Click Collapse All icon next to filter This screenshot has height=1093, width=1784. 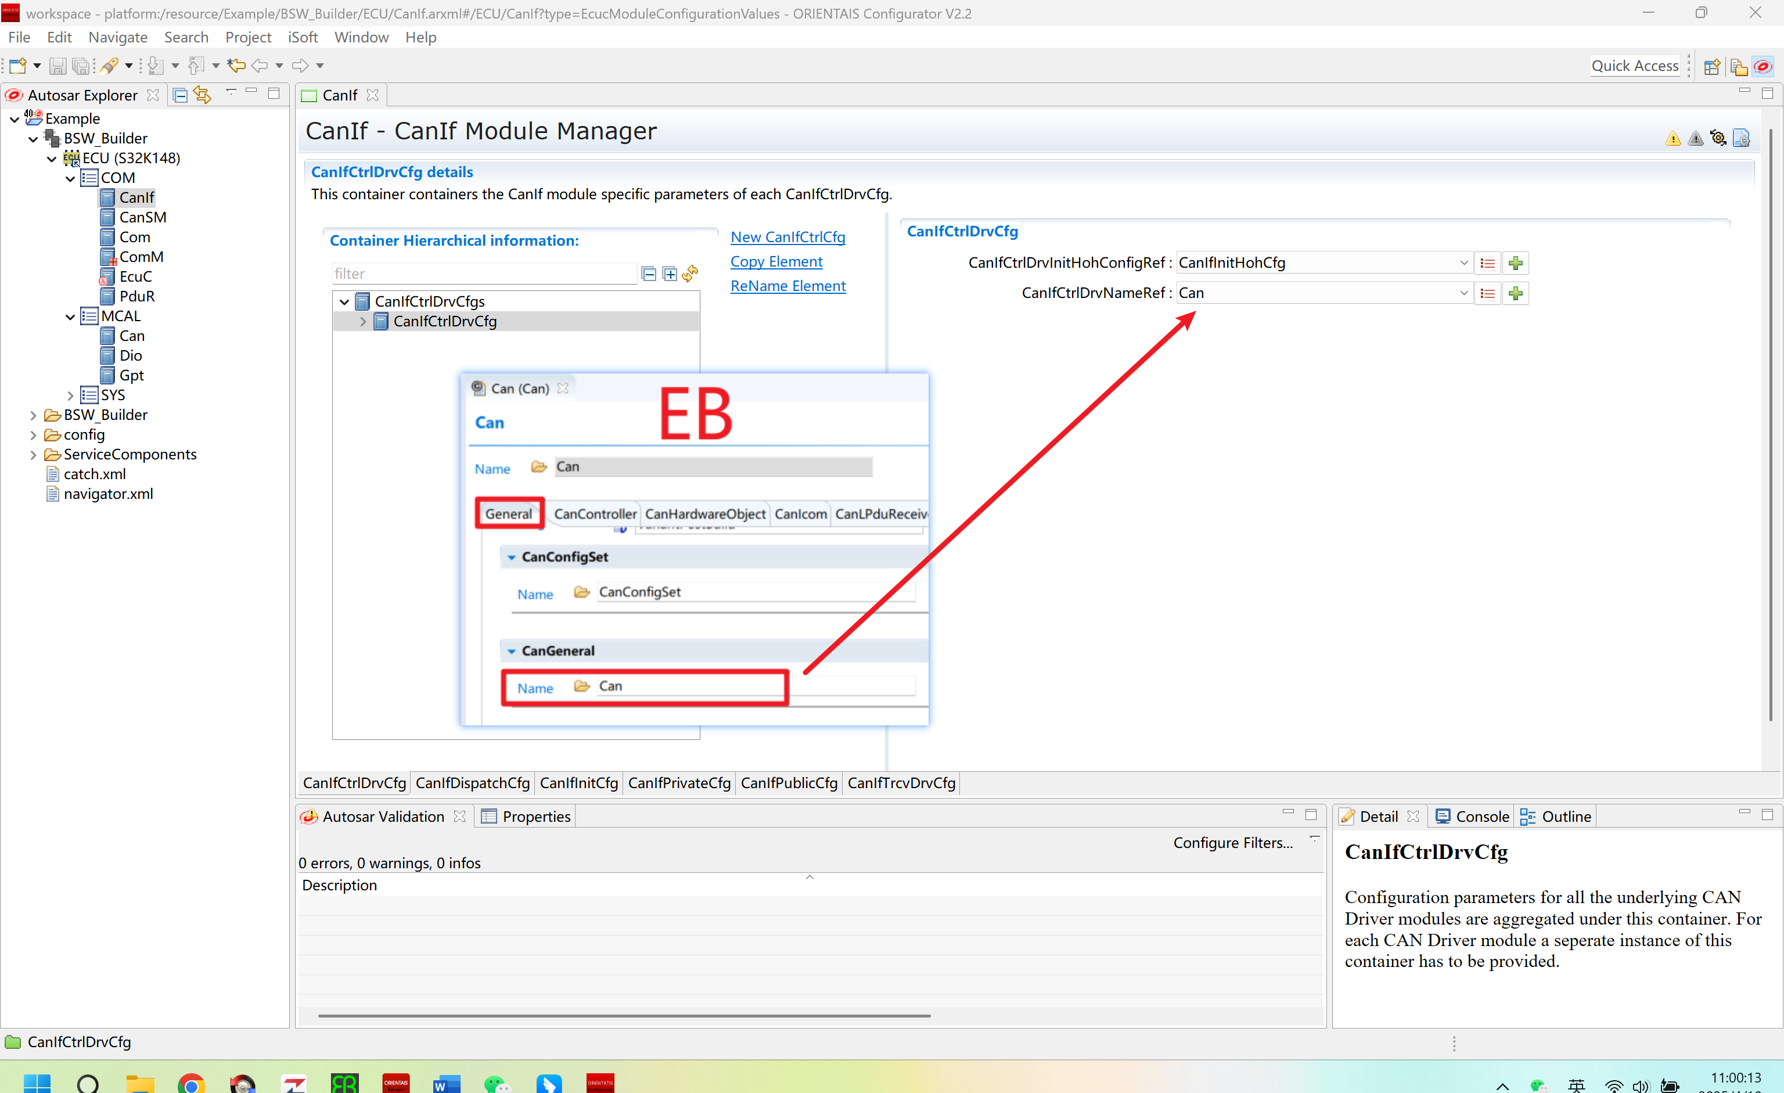coord(649,274)
